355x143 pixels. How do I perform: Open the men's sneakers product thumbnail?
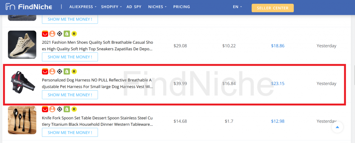click(x=22, y=44)
